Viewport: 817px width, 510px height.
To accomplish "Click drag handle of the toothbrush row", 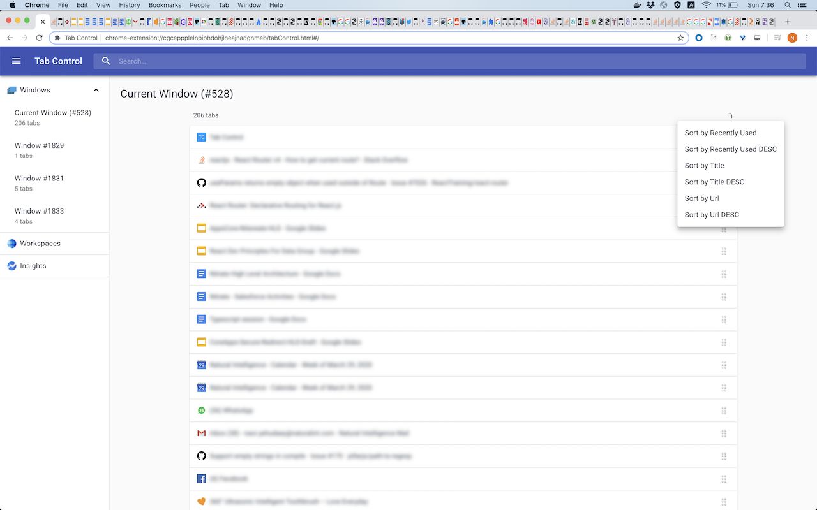I will [x=724, y=502].
